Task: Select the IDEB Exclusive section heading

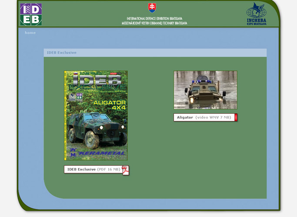Action: tap(62, 53)
